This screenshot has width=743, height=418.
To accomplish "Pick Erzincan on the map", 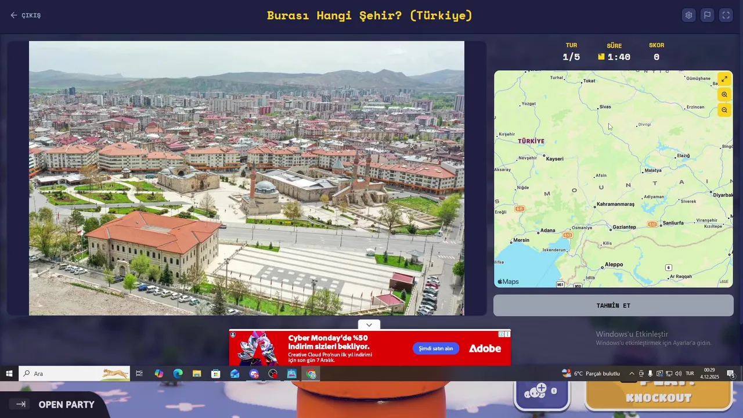I will point(694,107).
